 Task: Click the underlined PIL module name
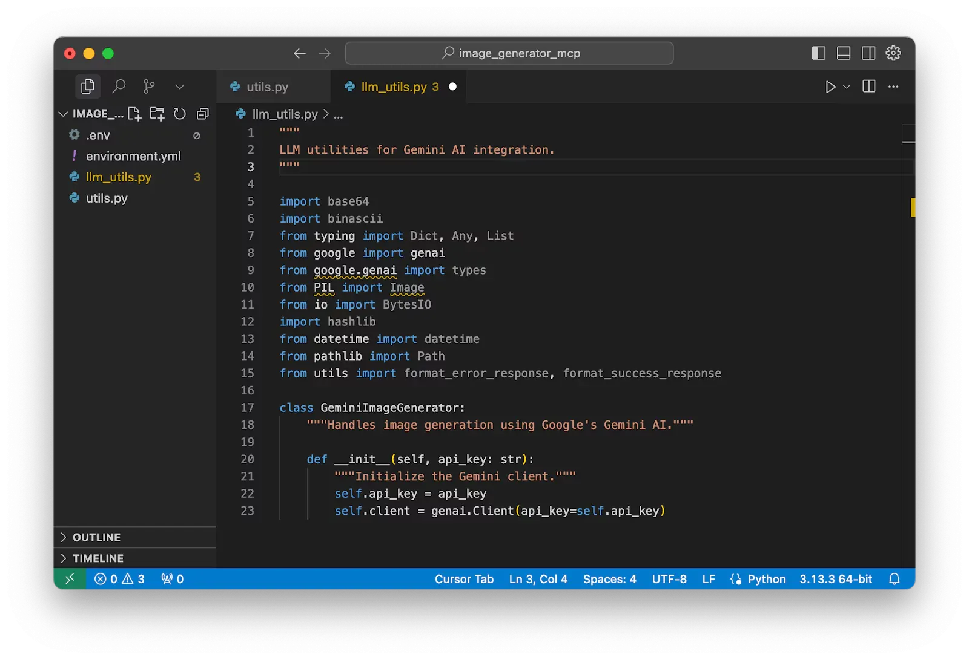324,287
